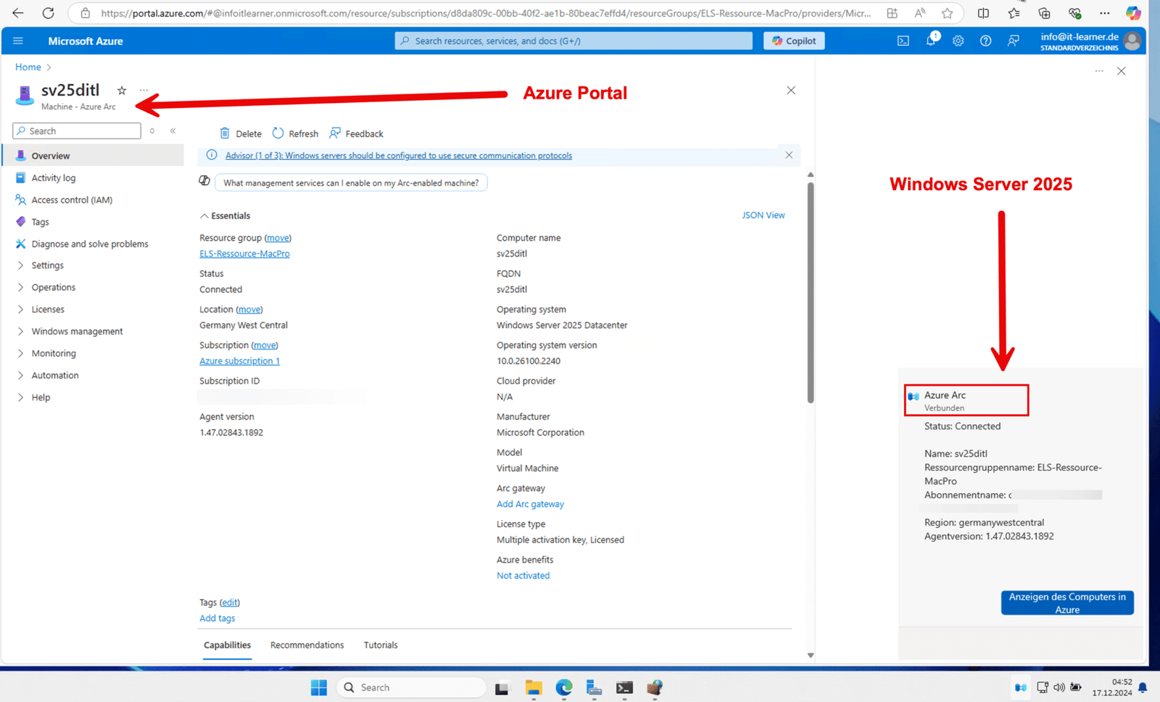This screenshot has width=1160, height=702.
Task: Open Windows Terminal from the taskbar
Action: click(624, 687)
